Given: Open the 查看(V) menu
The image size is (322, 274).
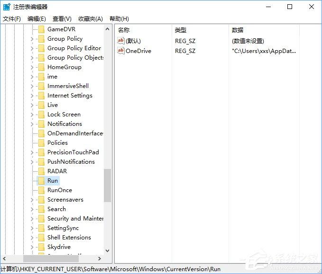Looking at the screenshot, I should 62,19.
